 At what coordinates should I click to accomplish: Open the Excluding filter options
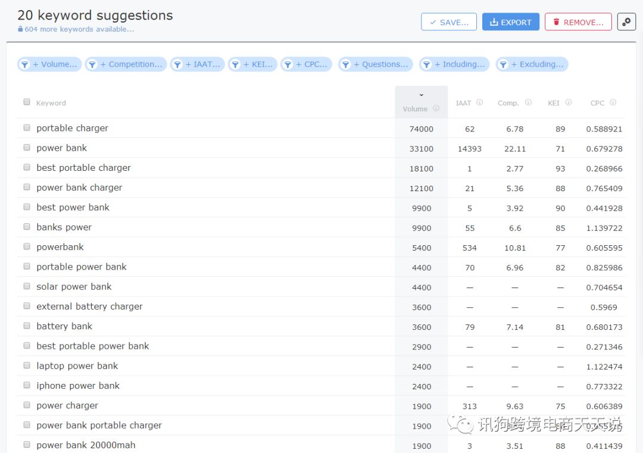(x=532, y=64)
